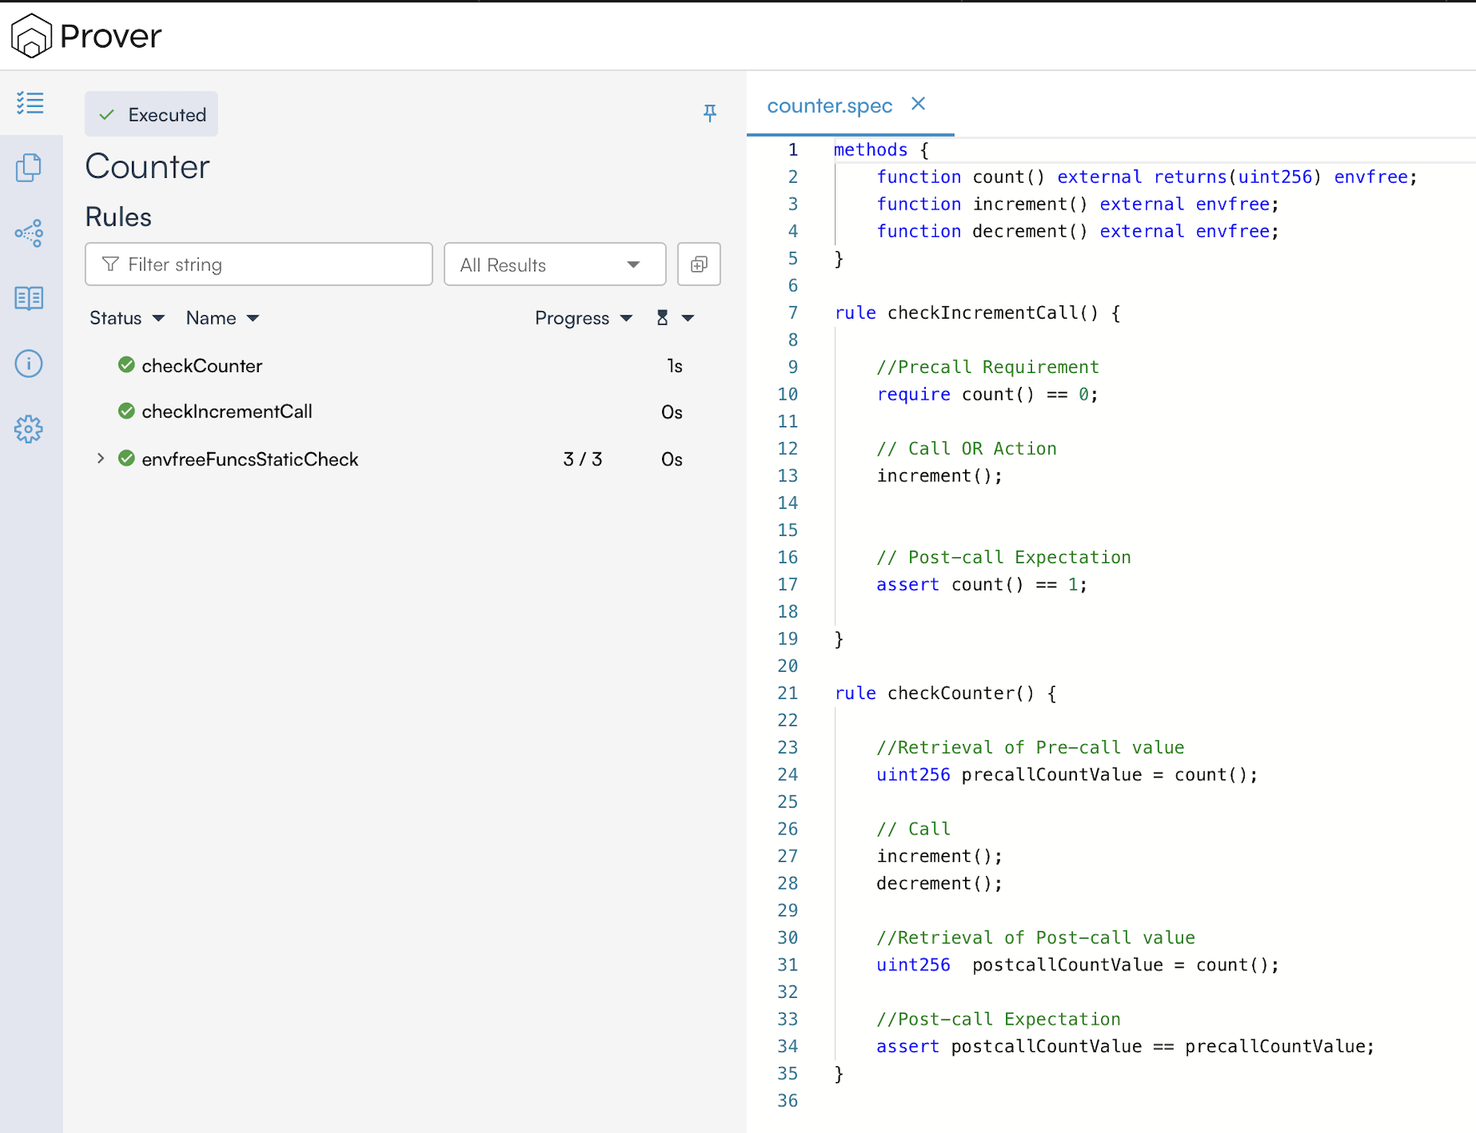Open settings gear in sidebar
The height and width of the screenshot is (1133, 1476).
click(28, 429)
